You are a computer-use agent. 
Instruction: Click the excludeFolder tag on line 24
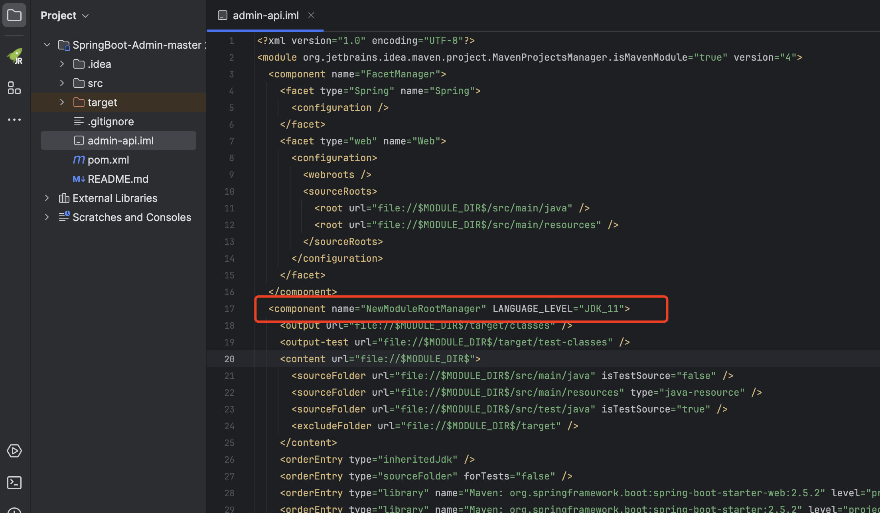tap(435, 426)
